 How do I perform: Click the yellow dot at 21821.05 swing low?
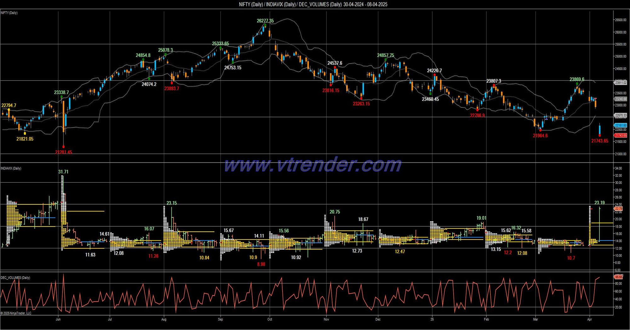point(25,134)
